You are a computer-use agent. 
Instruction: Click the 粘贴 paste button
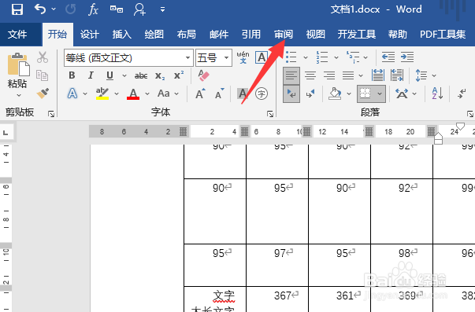18,70
